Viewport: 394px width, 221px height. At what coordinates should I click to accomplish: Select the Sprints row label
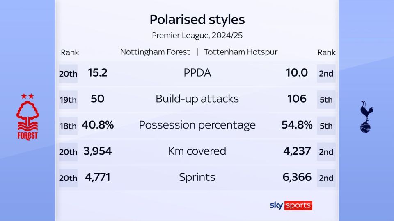click(x=197, y=177)
